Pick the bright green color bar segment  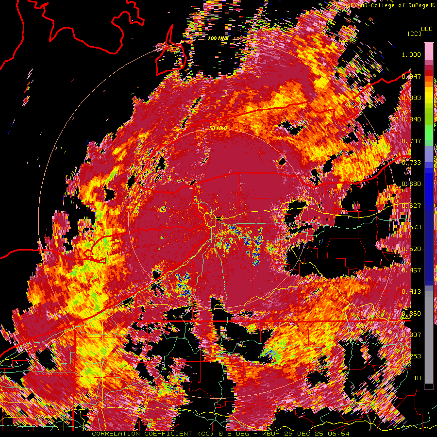coord(429,132)
